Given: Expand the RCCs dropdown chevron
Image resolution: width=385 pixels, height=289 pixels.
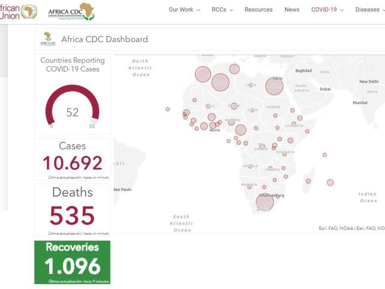Looking at the screenshot, I should point(231,10).
